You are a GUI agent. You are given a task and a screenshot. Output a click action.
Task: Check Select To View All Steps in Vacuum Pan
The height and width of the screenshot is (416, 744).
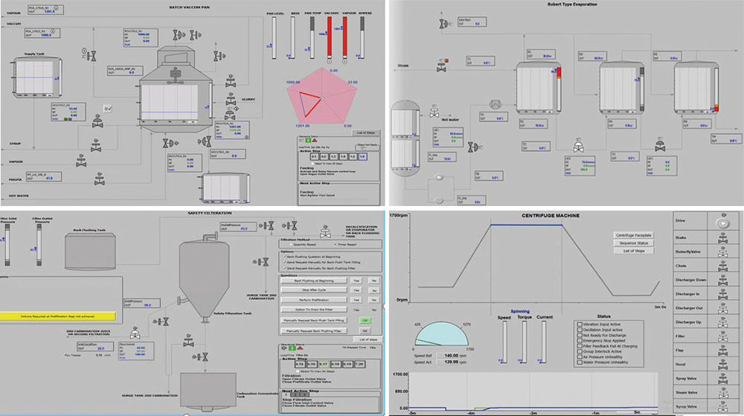pyautogui.click(x=312, y=164)
